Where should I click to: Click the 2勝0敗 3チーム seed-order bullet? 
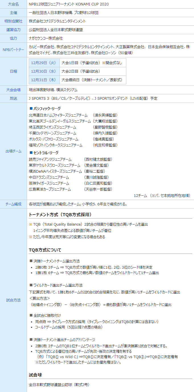click(94, 267)
